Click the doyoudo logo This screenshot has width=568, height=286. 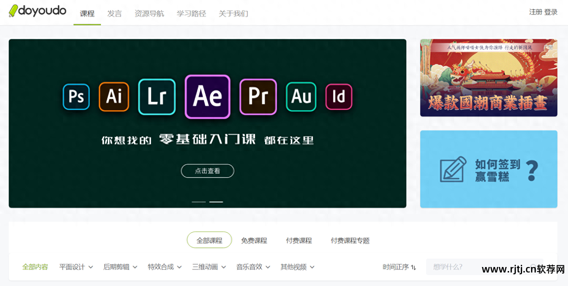click(x=38, y=11)
